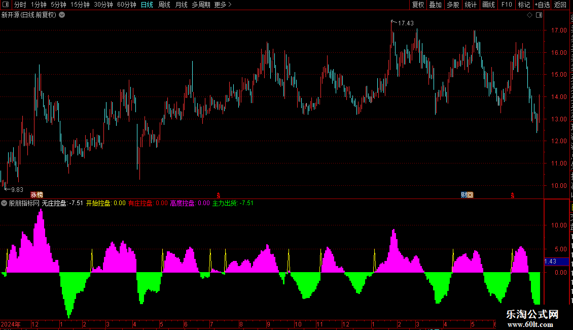Click the red 涨 badge marker
Screen dimensions: 573x330
click(x=33, y=195)
